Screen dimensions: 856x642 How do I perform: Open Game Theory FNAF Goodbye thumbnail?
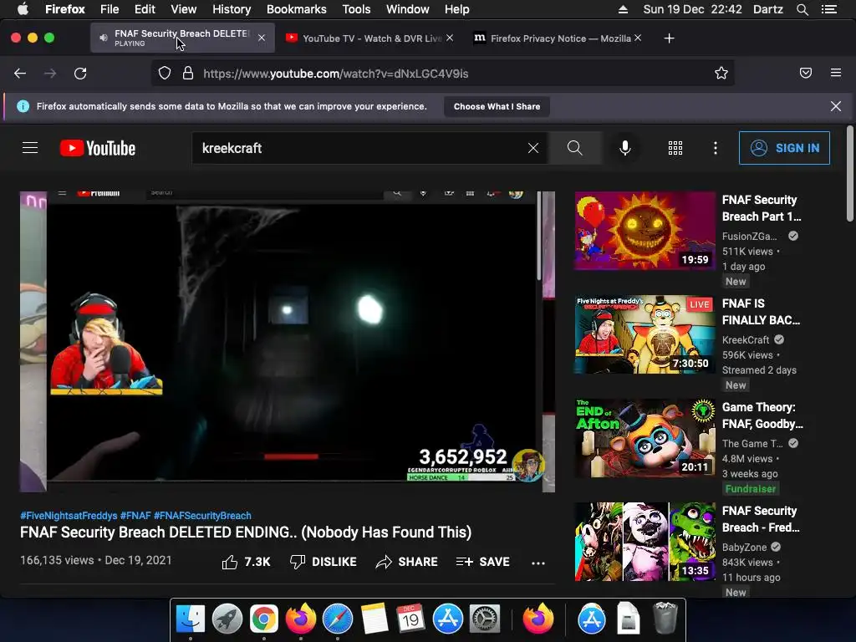pyautogui.click(x=645, y=438)
